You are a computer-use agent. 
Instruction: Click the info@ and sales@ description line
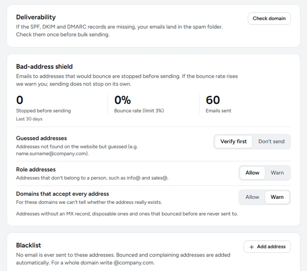click(92, 178)
